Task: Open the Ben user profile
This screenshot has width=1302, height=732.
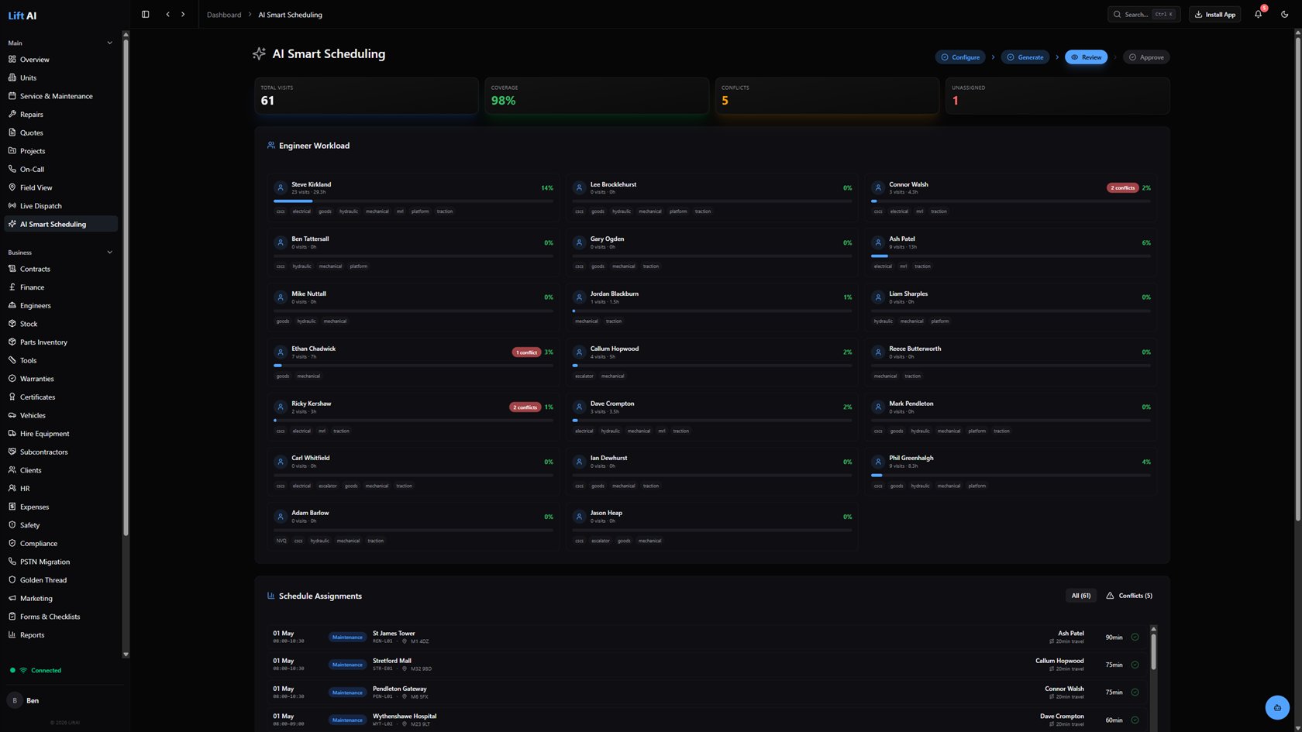Action: pyautogui.click(x=61, y=700)
